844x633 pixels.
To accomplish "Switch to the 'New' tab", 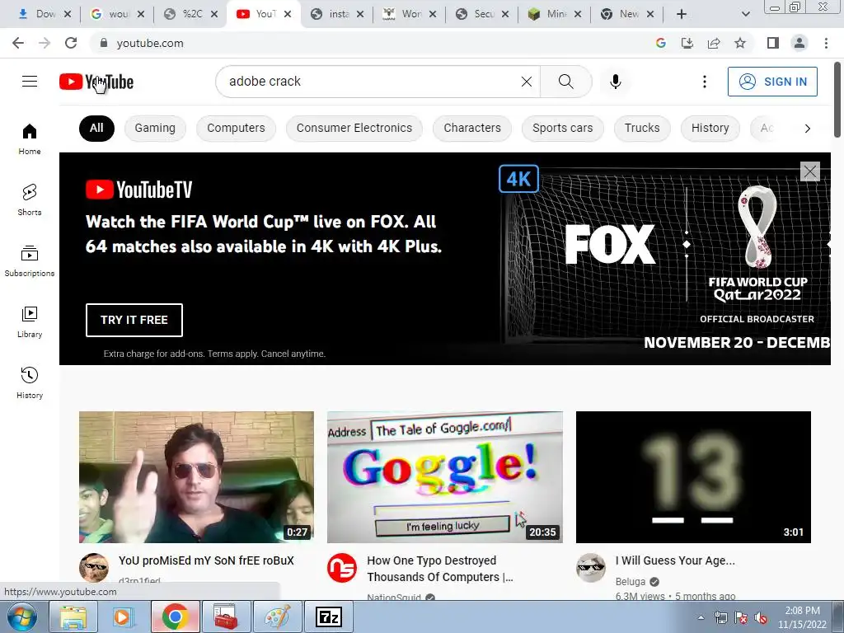I will point(621,14).
